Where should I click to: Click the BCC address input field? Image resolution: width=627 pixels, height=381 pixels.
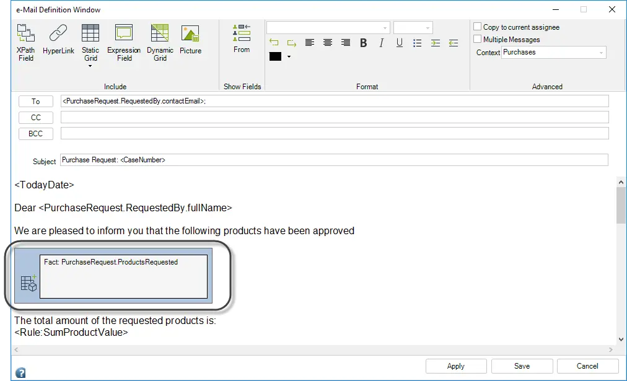(x=335, y=133)
